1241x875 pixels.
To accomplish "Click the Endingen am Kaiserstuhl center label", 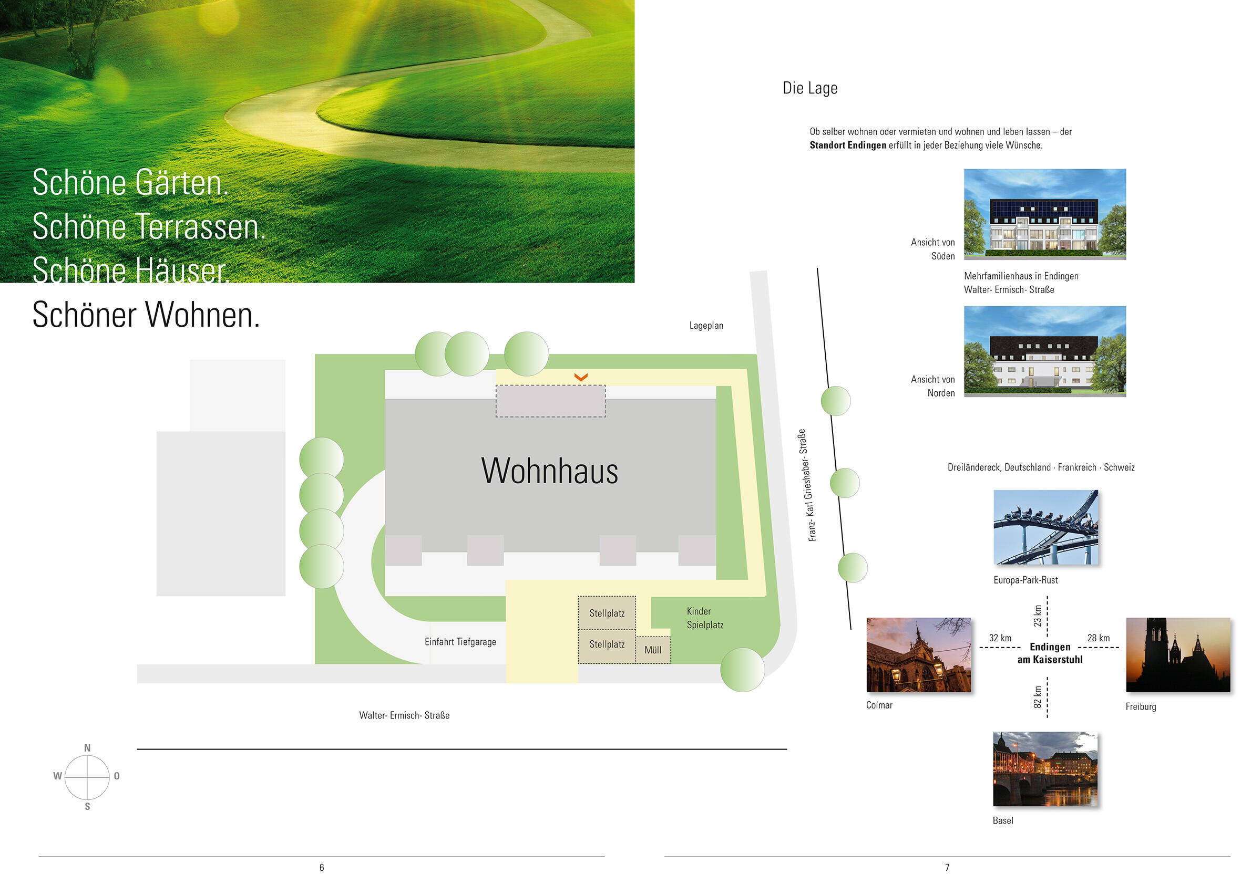I will tap(1049, 653).
